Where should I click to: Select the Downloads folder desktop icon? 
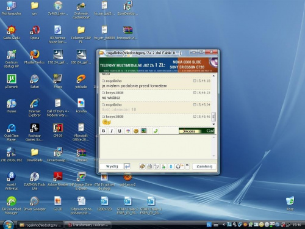click(x=35, y=154)
